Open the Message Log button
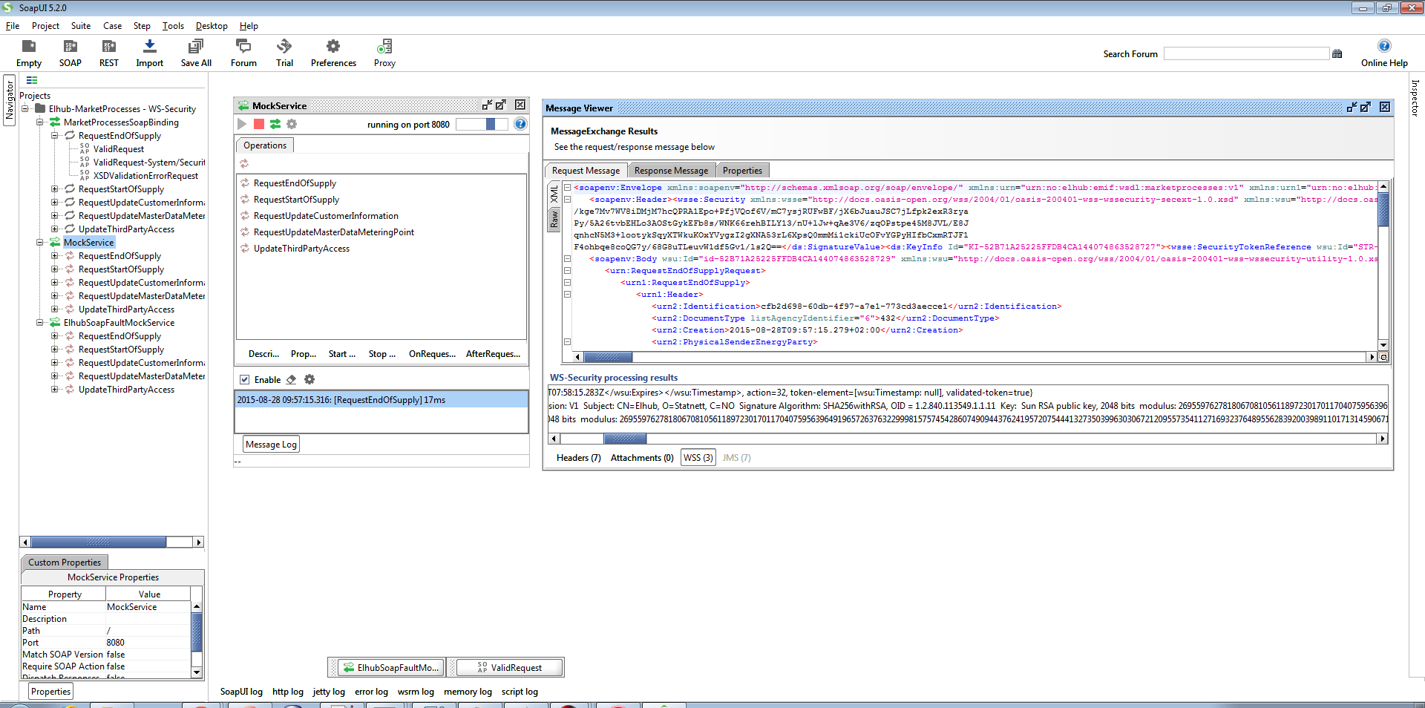This screenshot has height=708, width=1425. pos(271,445)
